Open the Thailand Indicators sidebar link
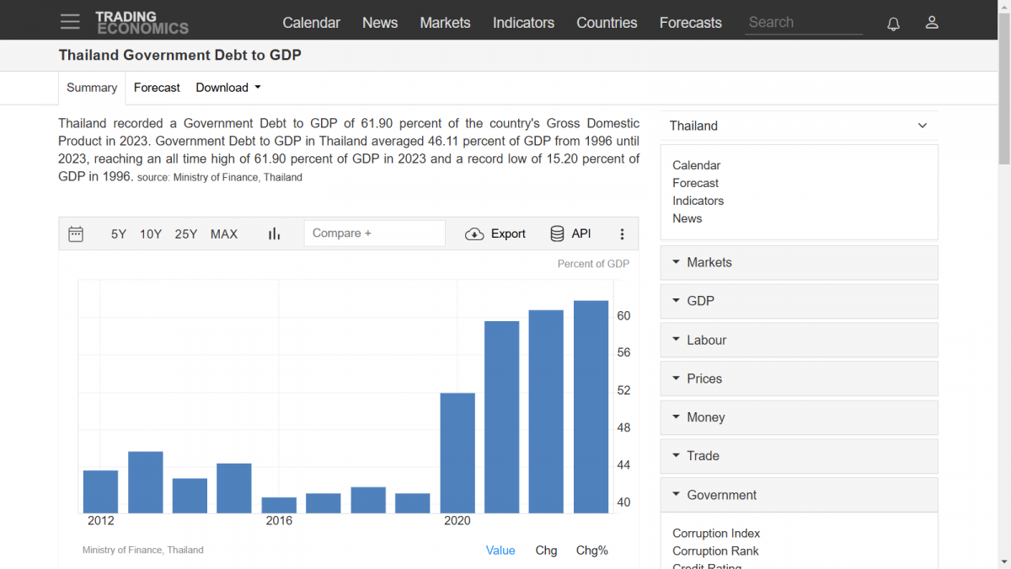1011x569 pixels. point(698,201)
